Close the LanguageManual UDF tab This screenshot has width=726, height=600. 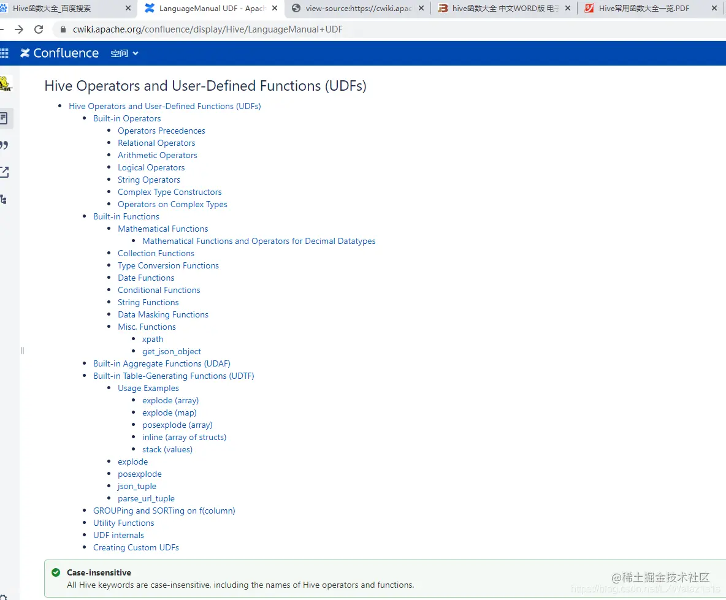[275, 9]
